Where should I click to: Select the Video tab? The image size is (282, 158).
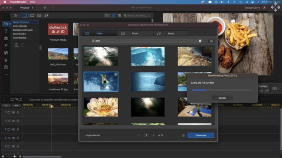point(99,33)
